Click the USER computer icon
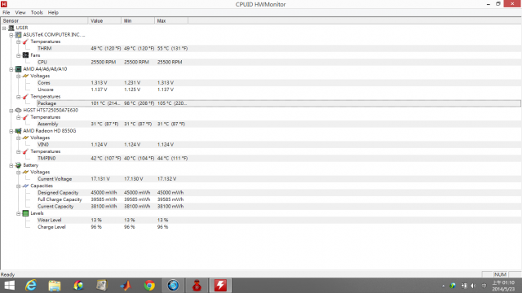The image size is (522, 293). point(11,28)
